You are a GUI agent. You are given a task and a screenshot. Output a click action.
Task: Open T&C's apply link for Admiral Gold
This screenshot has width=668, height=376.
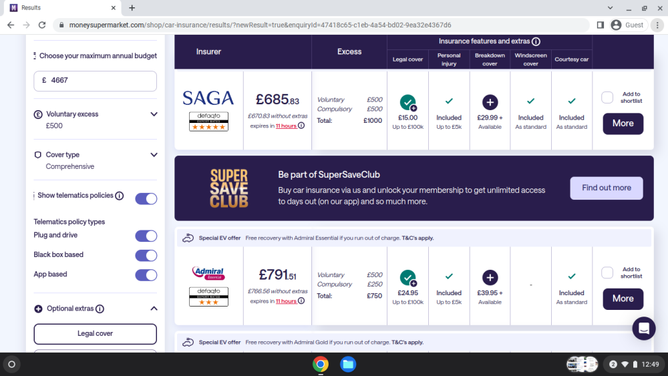407,343
